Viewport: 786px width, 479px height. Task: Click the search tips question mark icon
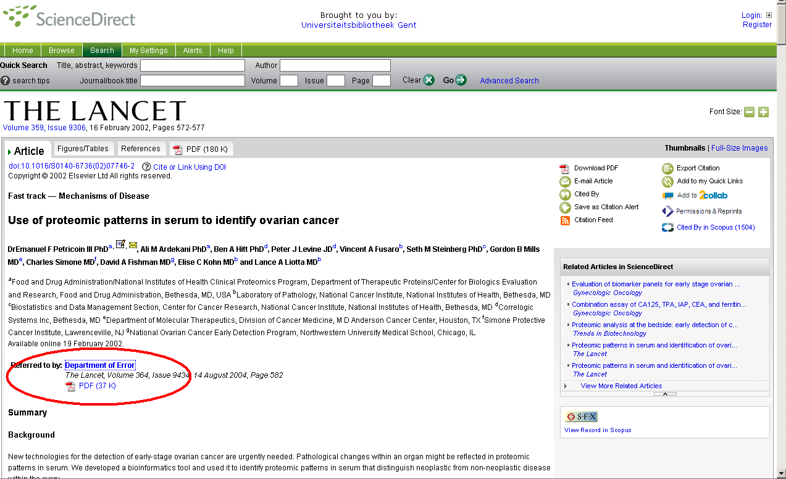6,80
